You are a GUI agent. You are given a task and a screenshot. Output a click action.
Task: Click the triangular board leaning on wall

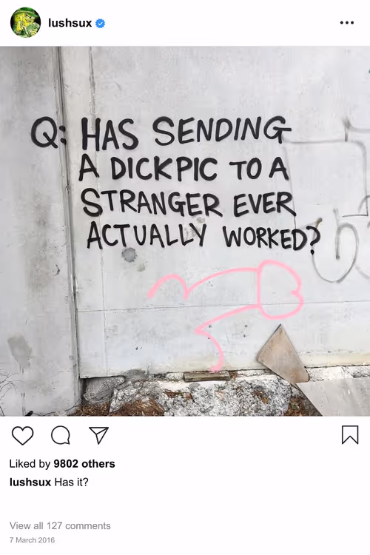pos(281,356)
